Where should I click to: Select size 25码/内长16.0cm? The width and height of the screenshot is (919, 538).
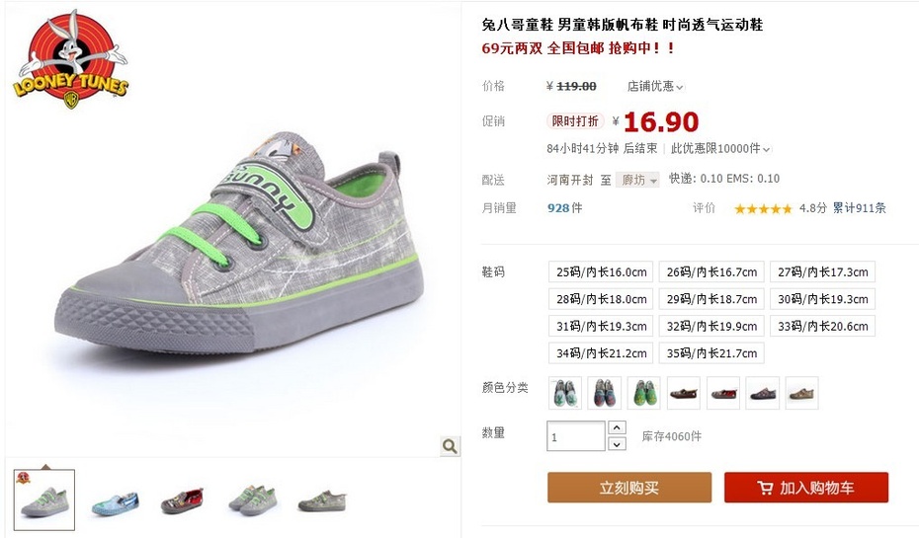pyautogui.click(x=602, y=272)
